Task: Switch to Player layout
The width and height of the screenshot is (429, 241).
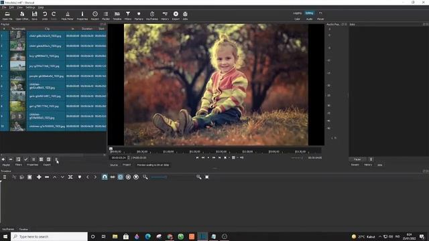Action: (320, 19)
